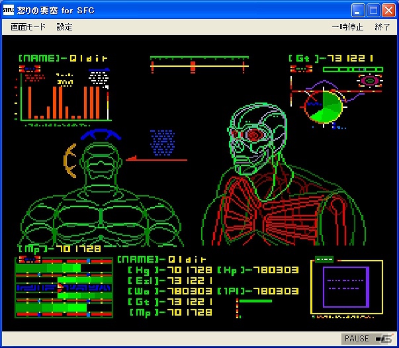
Task: Click the [Mp] line in the stats list
Action: pos(170,312)
